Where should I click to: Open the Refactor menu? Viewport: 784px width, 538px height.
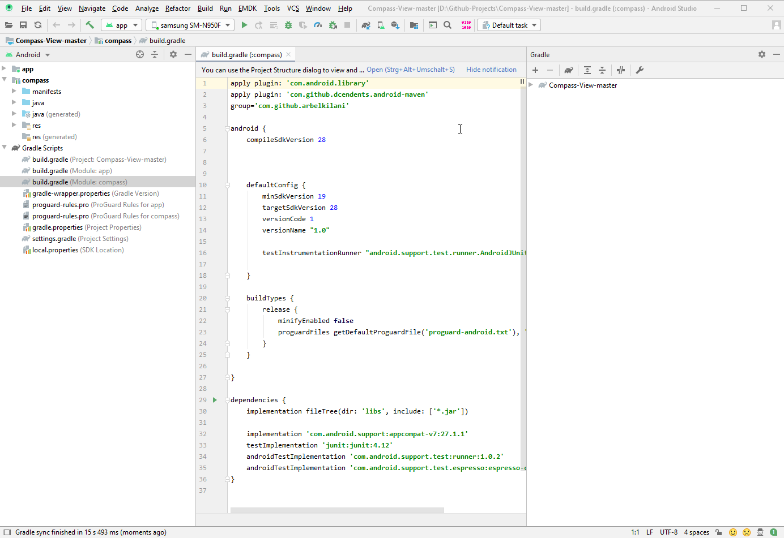tap(177, 8)
